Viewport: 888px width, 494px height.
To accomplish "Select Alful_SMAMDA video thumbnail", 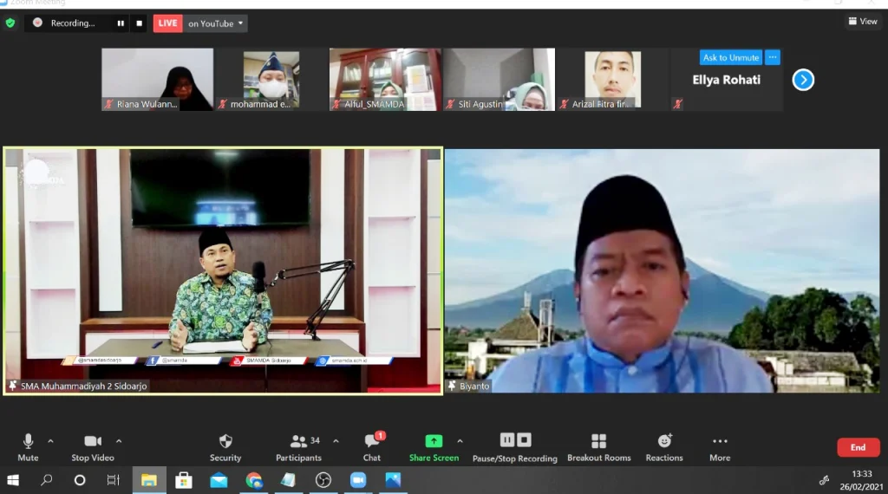I will coord(385,79).
